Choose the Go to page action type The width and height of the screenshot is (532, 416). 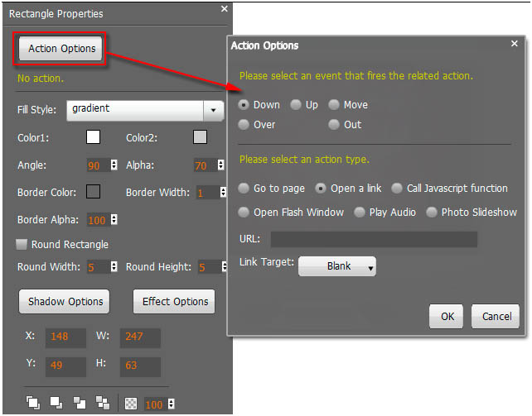[x=244, y=189]
